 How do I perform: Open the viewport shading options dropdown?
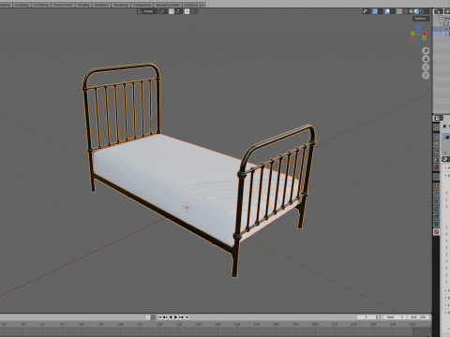tap(427, 11)
